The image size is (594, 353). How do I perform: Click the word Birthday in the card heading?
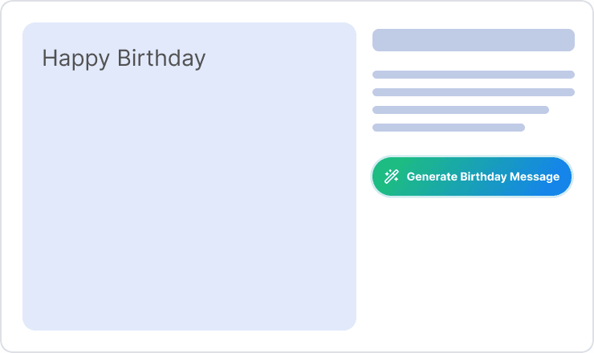[161, 59]
